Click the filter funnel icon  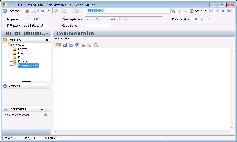click(x=179, y=11)
